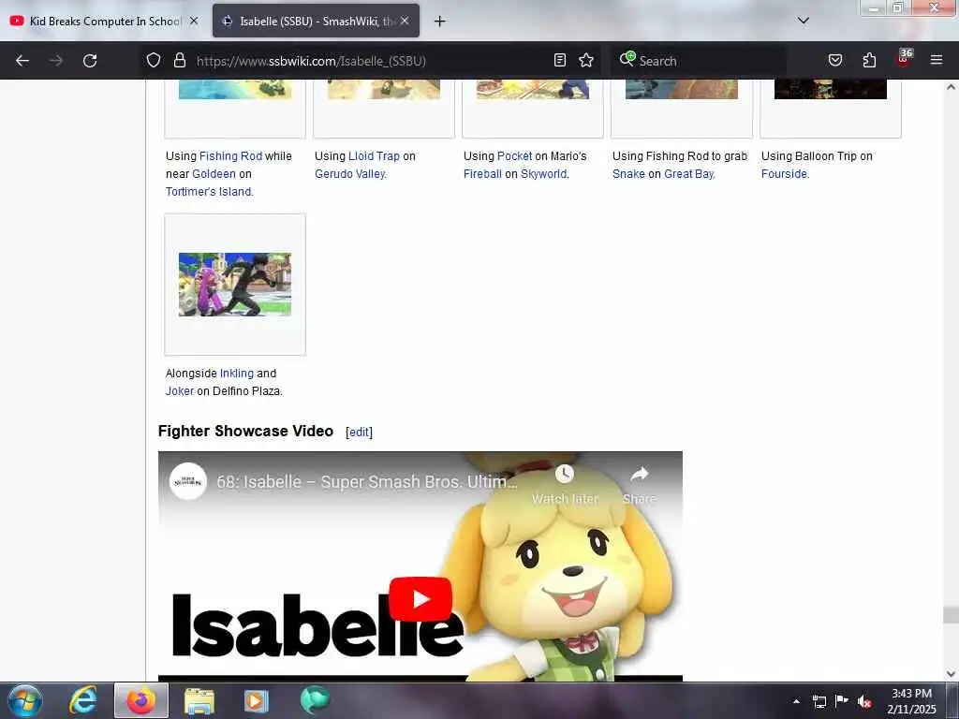Open the extensions puzzle icon
This screenshot has width=959, height=719.
869,60
